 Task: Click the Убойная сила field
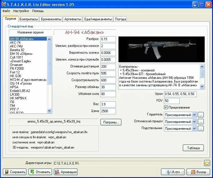click(108, 94)
